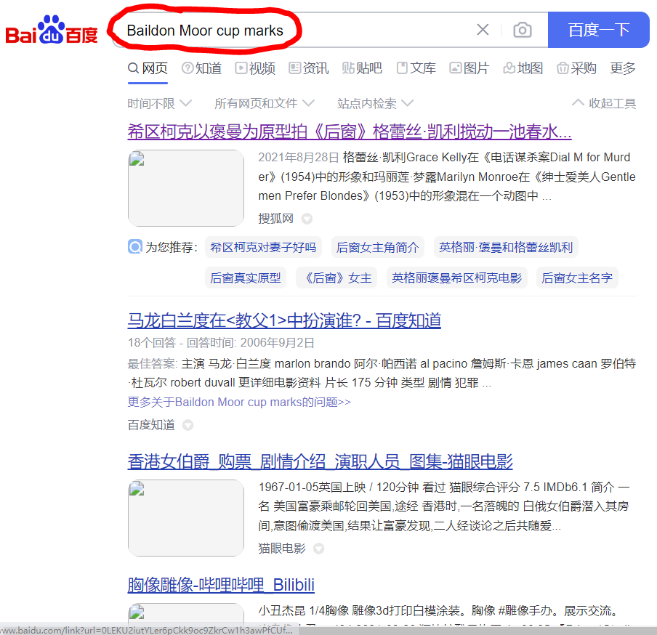Image resolution: width=657 pixels, height=635 pixels.
Task: Click the 百度知道 source label
Action: (151, 425)
